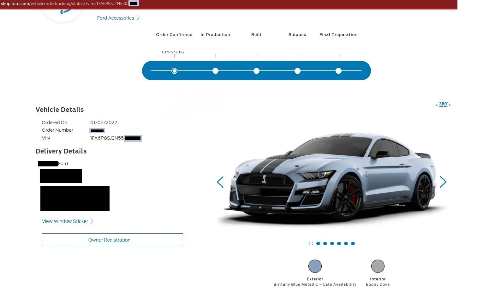Click the Final Preparation stage label
Viewport: 489px width, 294px height.
(338, 35)
